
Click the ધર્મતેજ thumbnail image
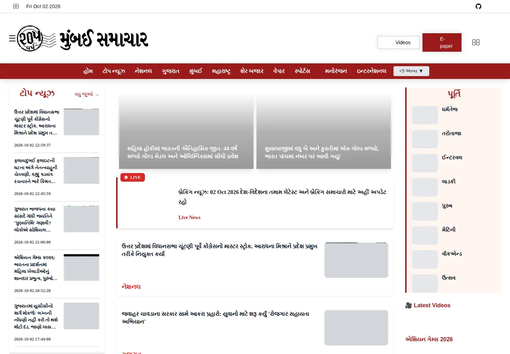(425, 115)
